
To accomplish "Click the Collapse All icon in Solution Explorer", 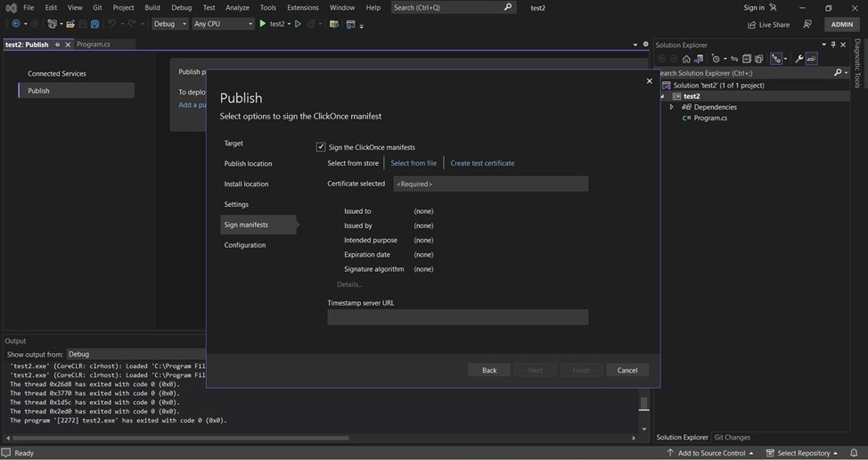I will (747, 59).
